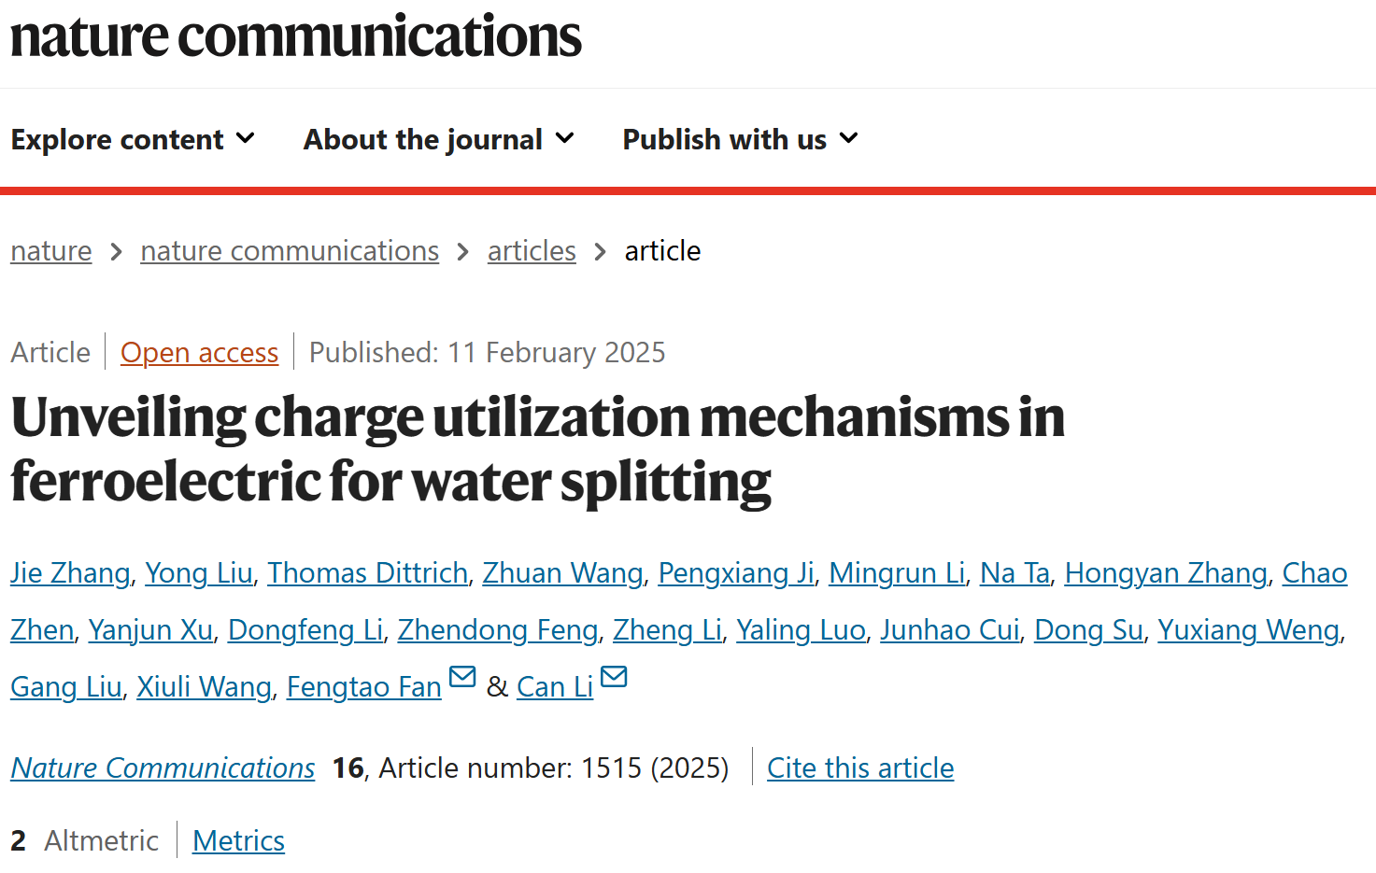This screenshot has width=1376, height=873.
Task: Expand Publish with us menu
Action: click(741, 139)
